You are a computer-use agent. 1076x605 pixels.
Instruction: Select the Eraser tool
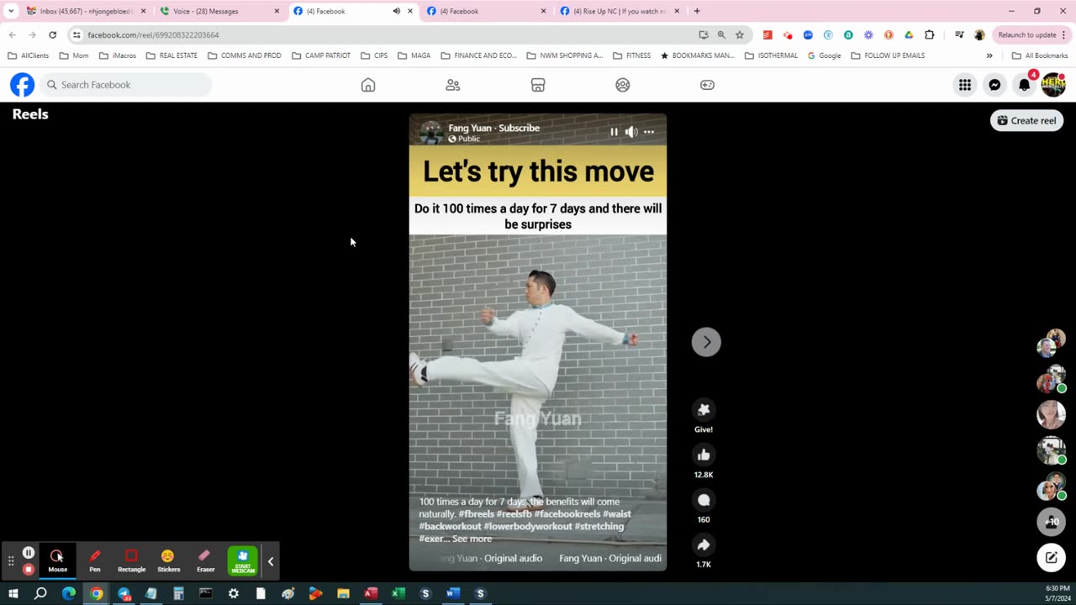(x=205, y=560)
